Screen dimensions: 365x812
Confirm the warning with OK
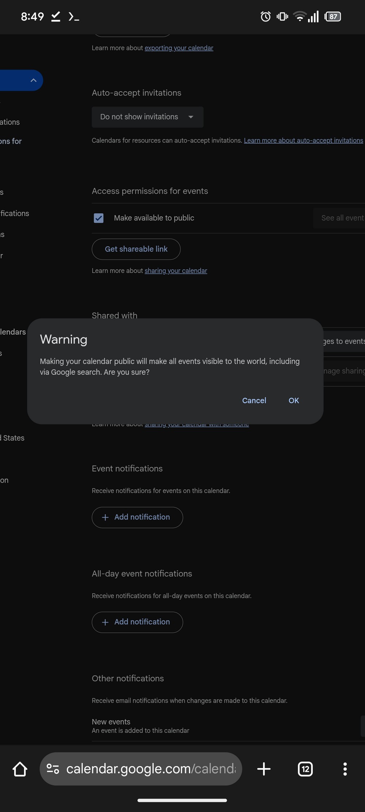point(293,400)
